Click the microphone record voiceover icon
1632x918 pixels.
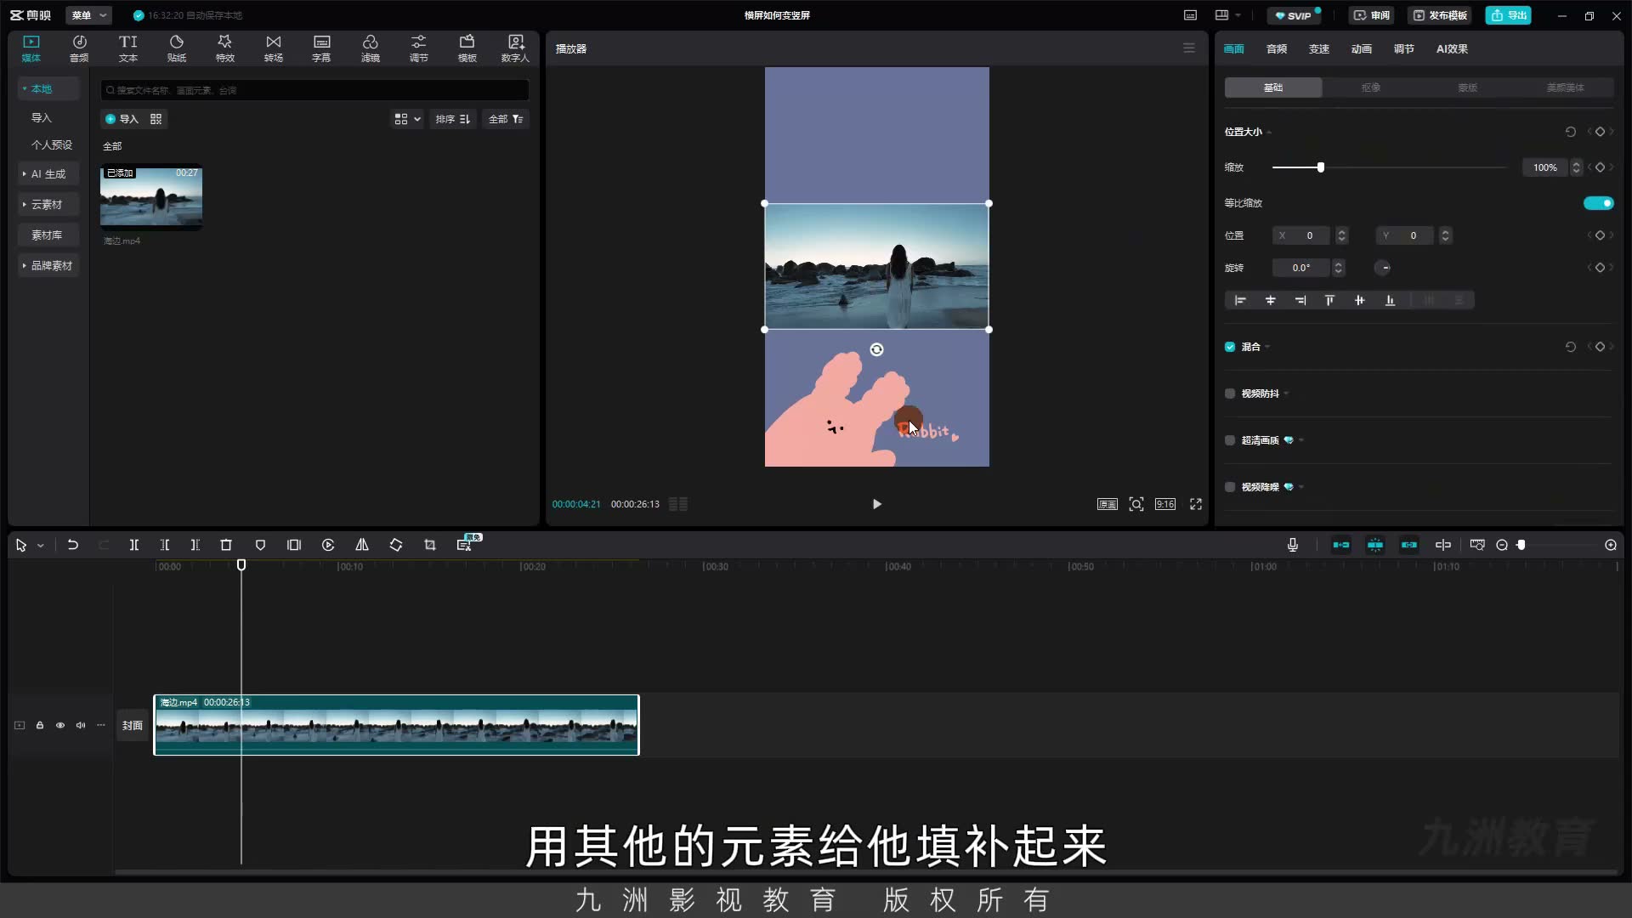pyautogui.click(x=1293, y=545)
